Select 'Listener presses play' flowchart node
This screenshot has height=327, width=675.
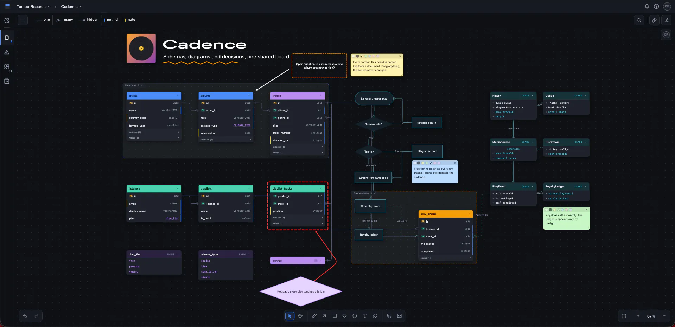click(374, 98)
